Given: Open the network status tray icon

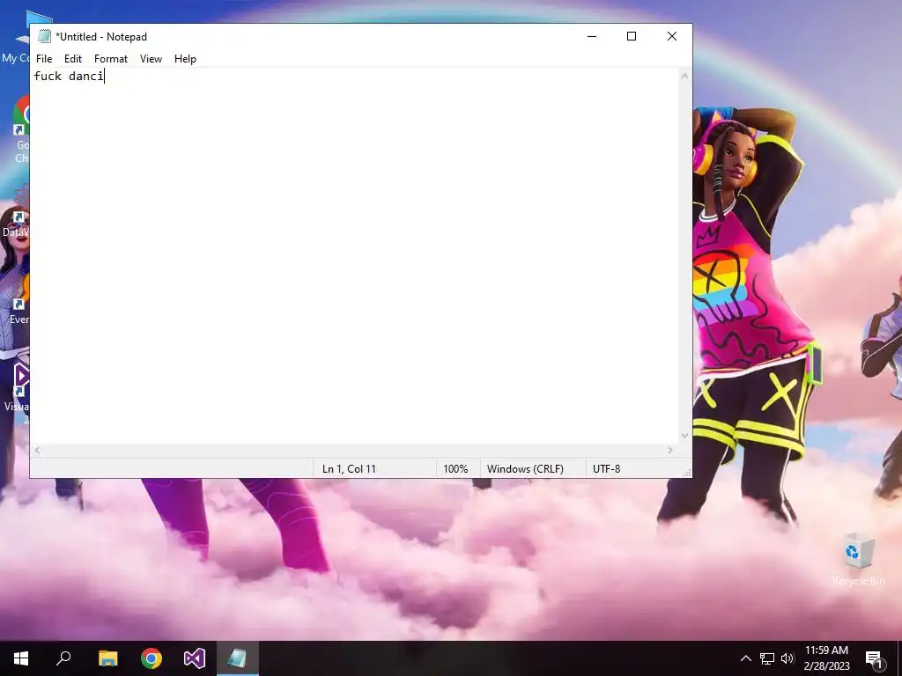Looking at the screenshot, I should pos(767,658).
